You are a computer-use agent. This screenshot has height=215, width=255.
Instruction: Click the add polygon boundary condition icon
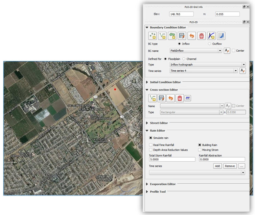pyautogui.click(x=172, y=36)
